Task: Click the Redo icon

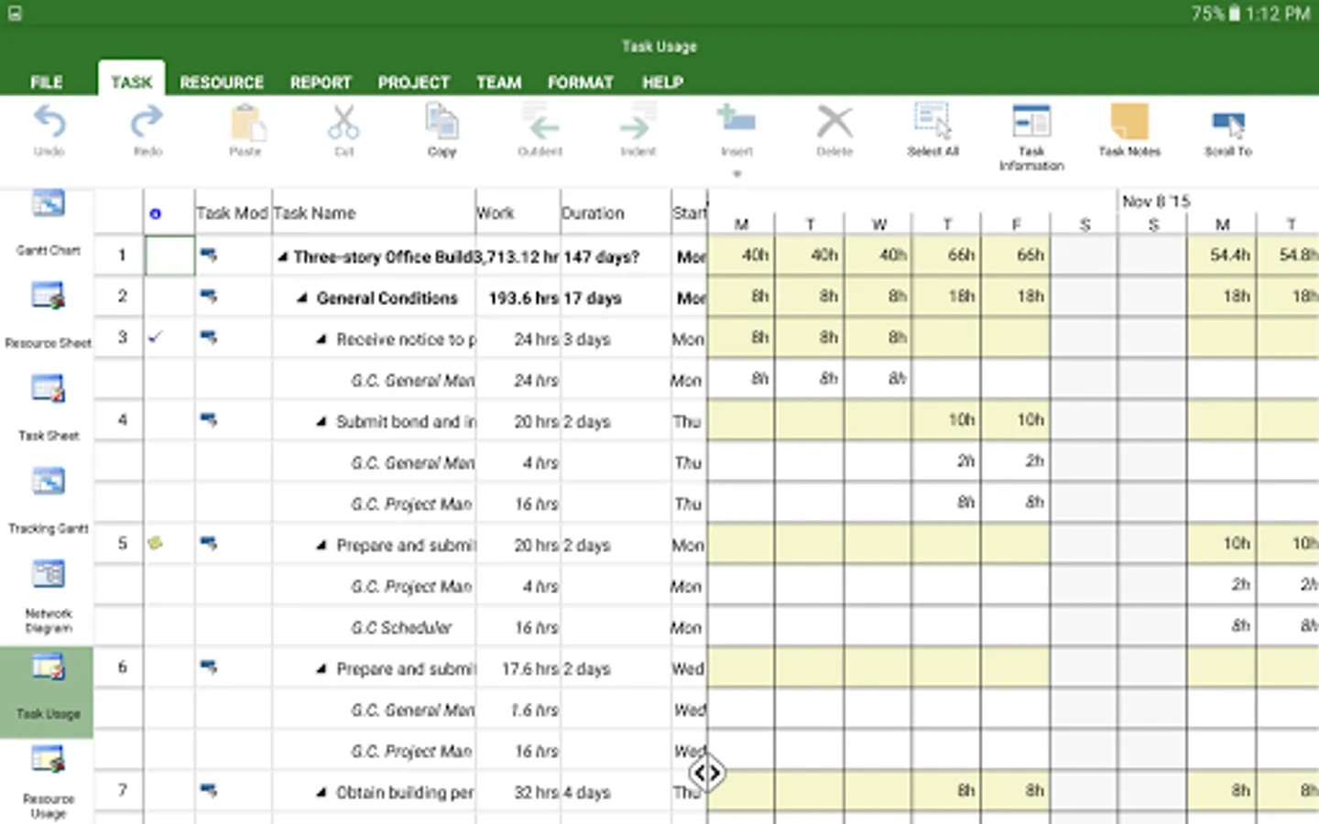Action: click(x=147, y=123)
